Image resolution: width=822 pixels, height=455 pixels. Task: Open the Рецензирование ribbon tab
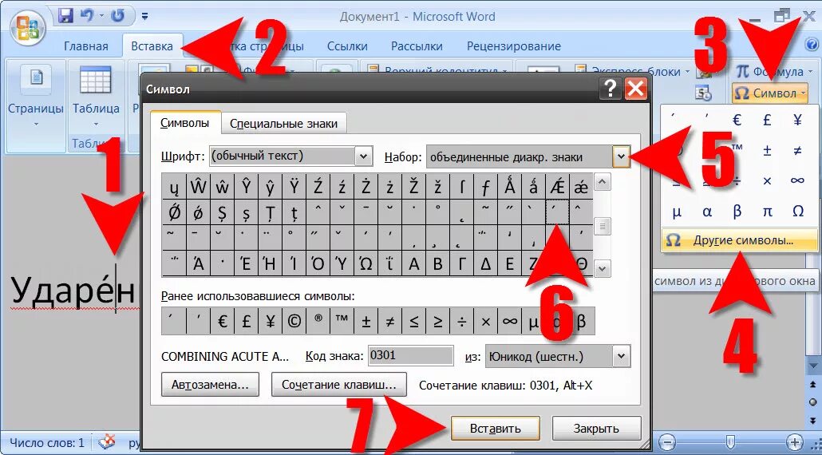[x=514, y=46]
